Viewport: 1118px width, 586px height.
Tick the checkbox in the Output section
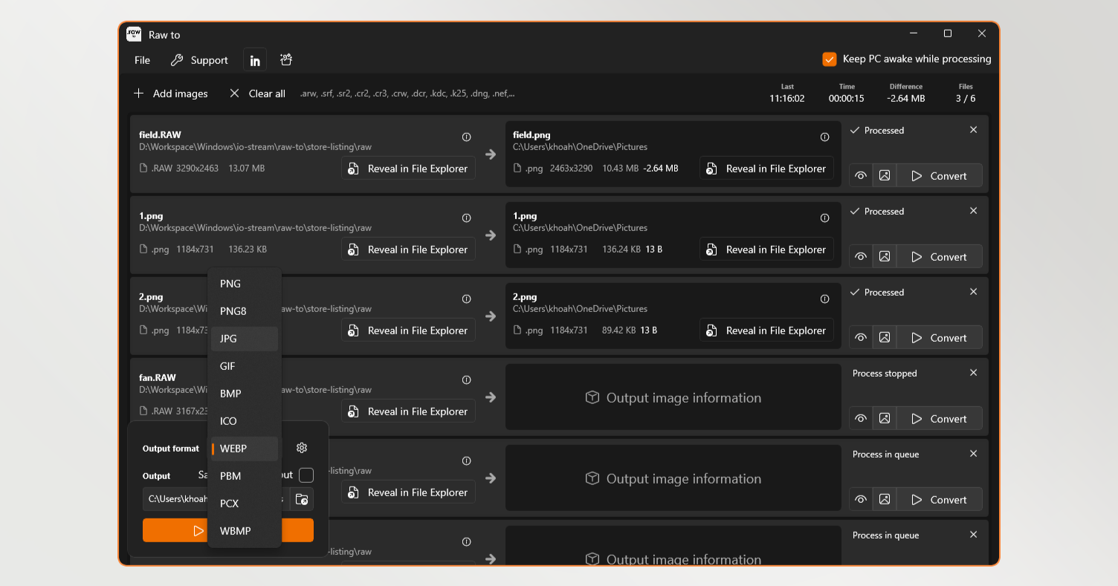[x=306, y=475]
